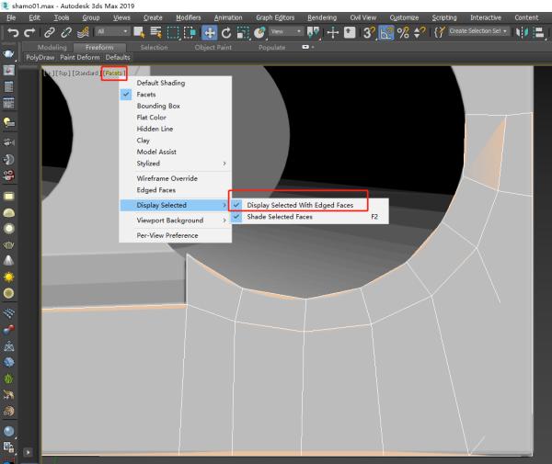Activate the Select and Rotate tool
The width and height of the screenshot is (552, 464).
point(226,33)
